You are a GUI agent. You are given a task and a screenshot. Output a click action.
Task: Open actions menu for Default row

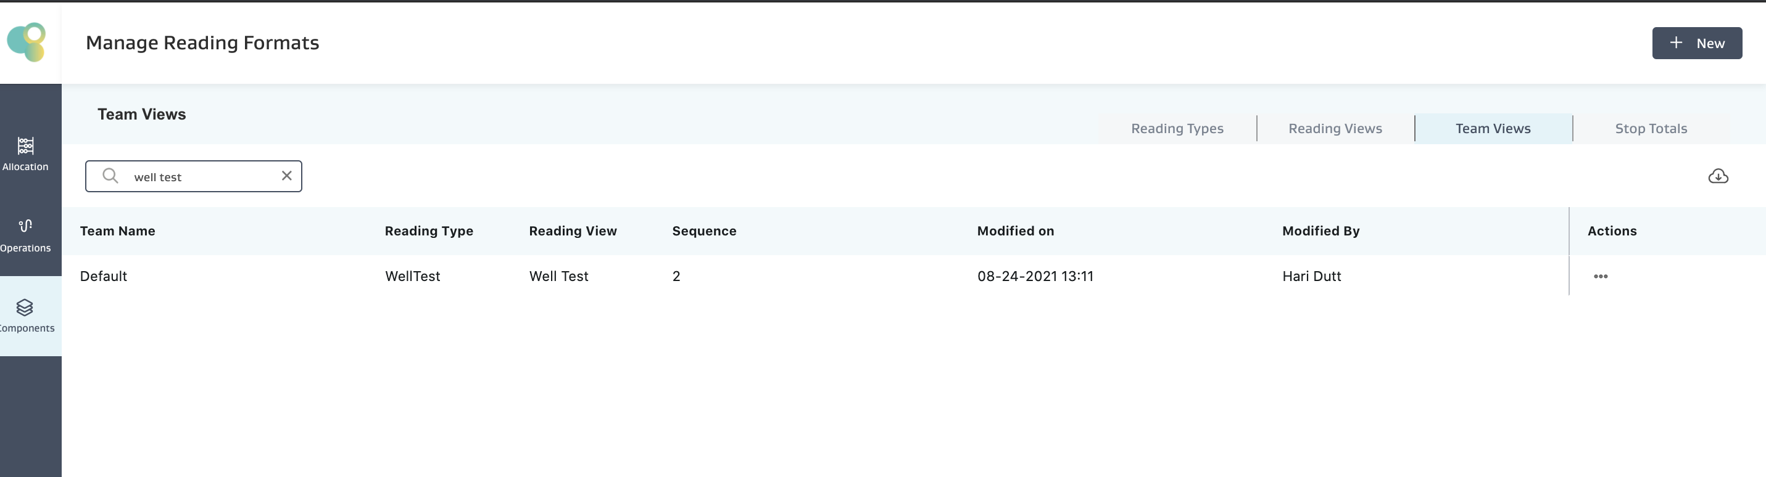1600,277
